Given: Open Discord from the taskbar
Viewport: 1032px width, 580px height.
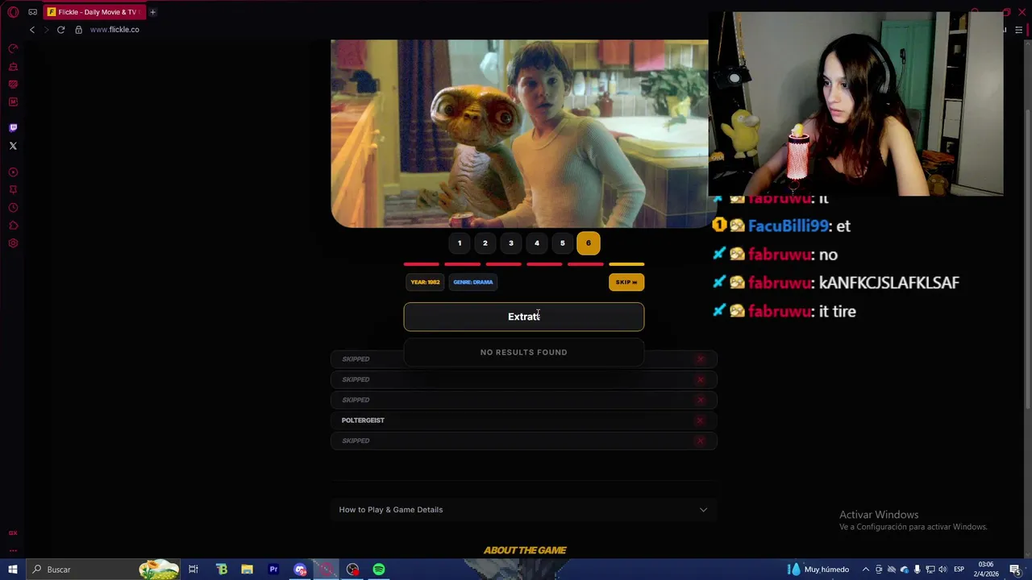Looking at the screenshot, I should coord(300,570).
